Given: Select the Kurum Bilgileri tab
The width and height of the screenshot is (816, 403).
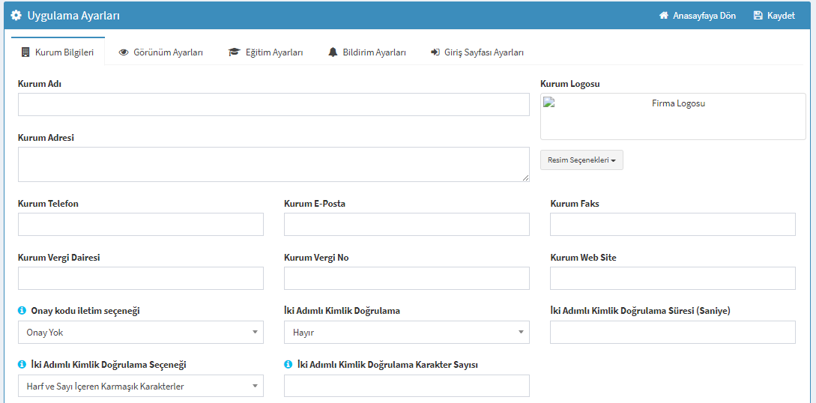Looking at the screenshot, I should pos(58,52).
